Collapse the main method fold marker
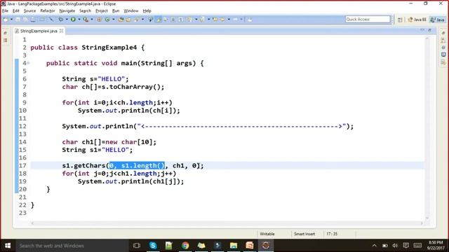 pyautogui.click(x=28, y=63)
